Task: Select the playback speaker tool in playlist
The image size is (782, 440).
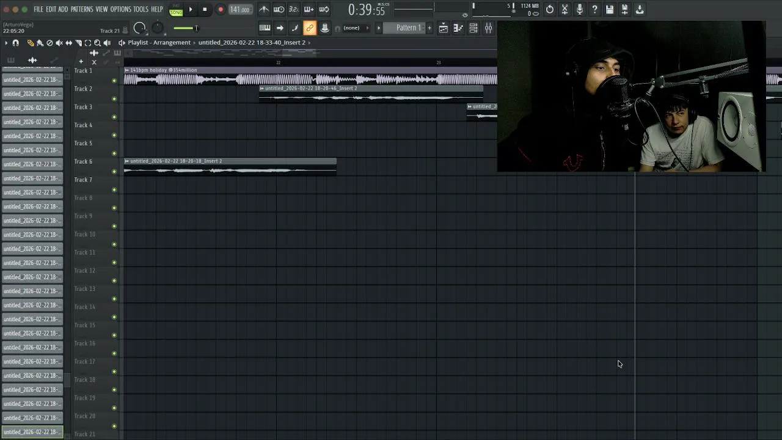Action: pos(107,43)
